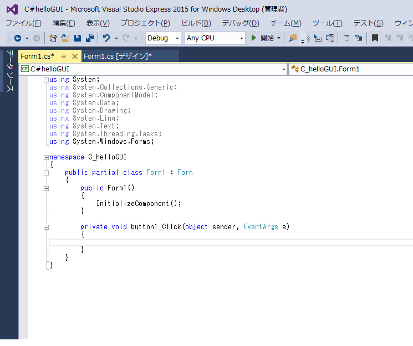Switch to the Form1.cs code tab
This screenshot has width=413, height=346.
point(37,56)
